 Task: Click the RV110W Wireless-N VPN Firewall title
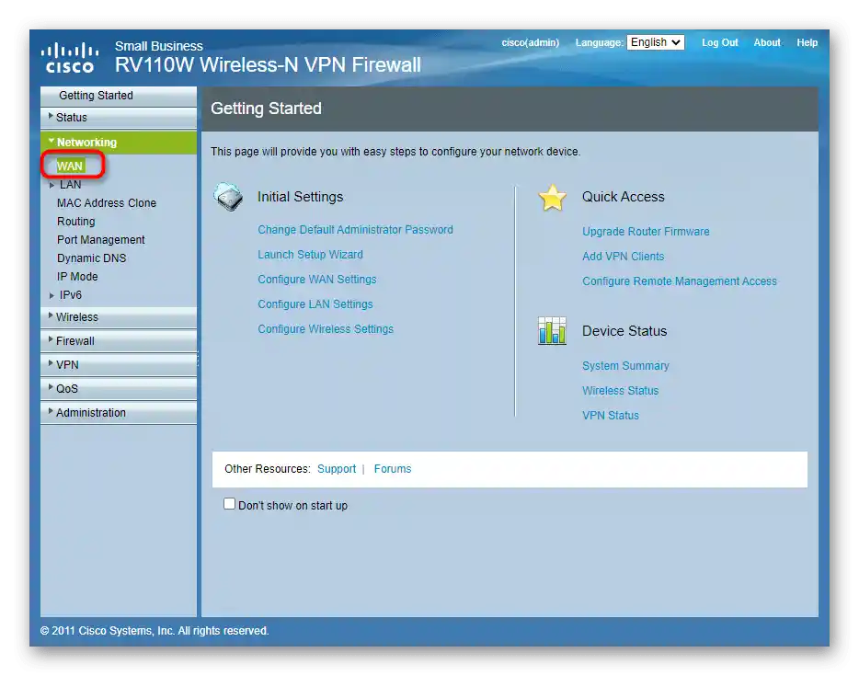pos(268,65)
